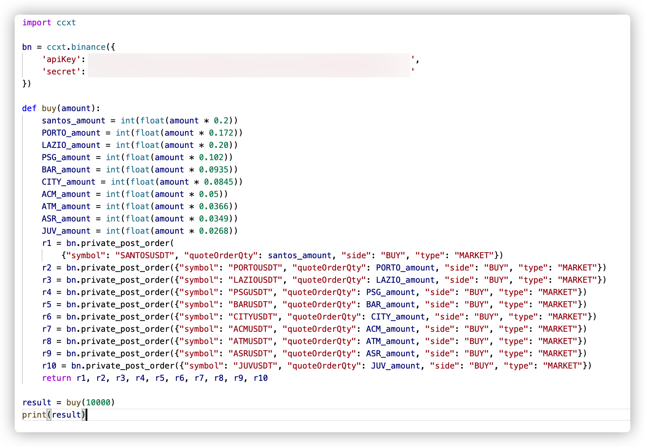Click the 'result = buy(10000)' line
This screenshot has height=447, width=645.
click(x=69, y=402)
